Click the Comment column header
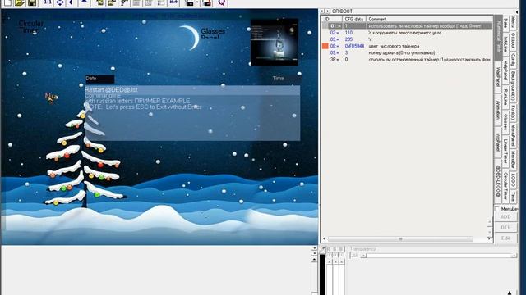The image size is (526, 295). 429,19
